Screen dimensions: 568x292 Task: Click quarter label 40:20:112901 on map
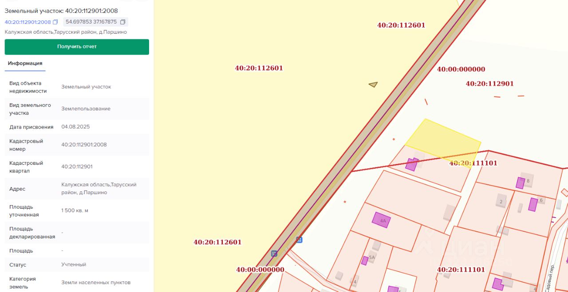tap(489, 83)
